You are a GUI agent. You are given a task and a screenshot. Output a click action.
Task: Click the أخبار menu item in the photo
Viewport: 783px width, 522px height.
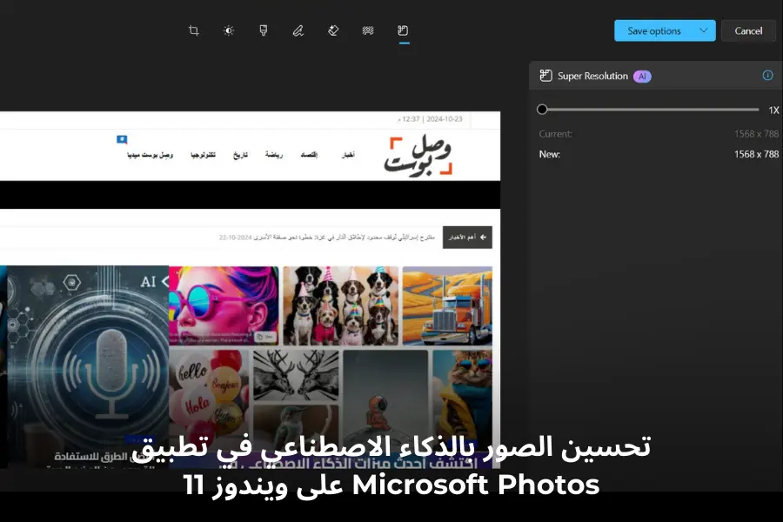(x=348, y=155)
